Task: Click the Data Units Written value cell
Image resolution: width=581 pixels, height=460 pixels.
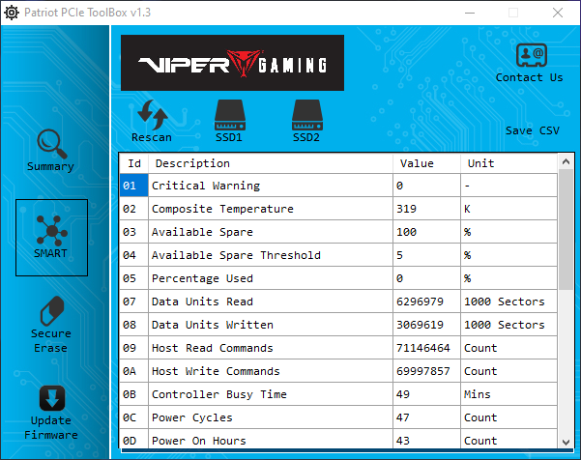Action: point(426,325)
